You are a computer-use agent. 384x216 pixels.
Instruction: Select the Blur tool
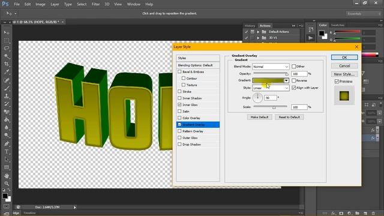(7, 127)
